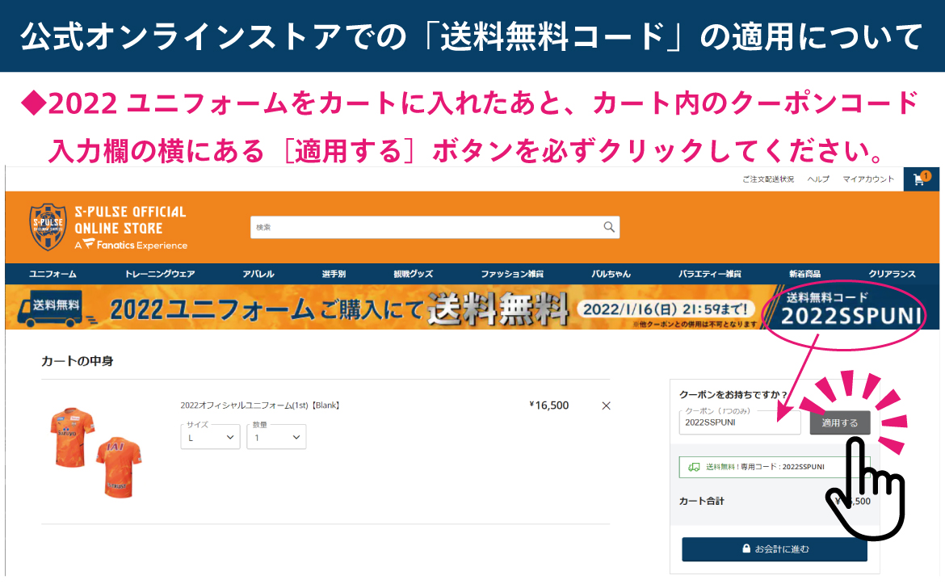Open the size dropdown showing L
Screen dimensions: 945x584
[210, 437]
